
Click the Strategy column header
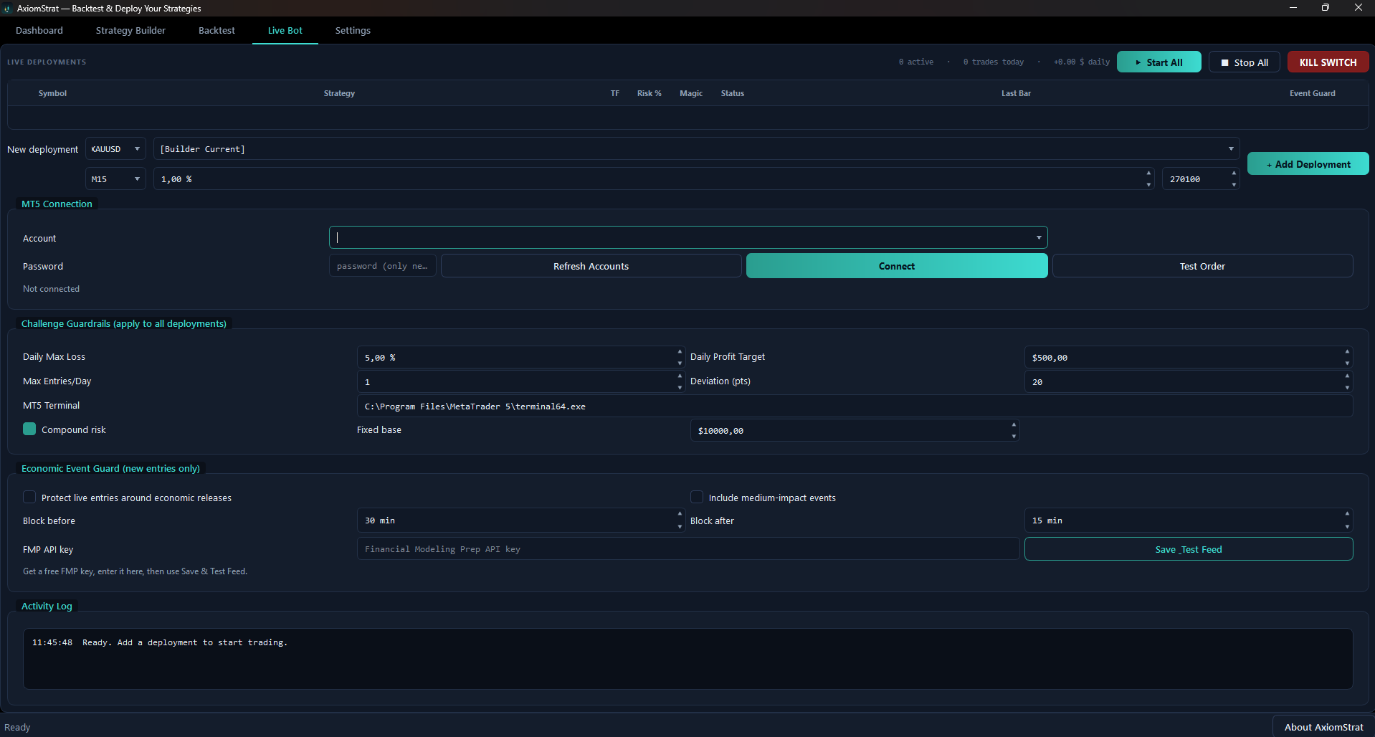(x=339, y=93)
